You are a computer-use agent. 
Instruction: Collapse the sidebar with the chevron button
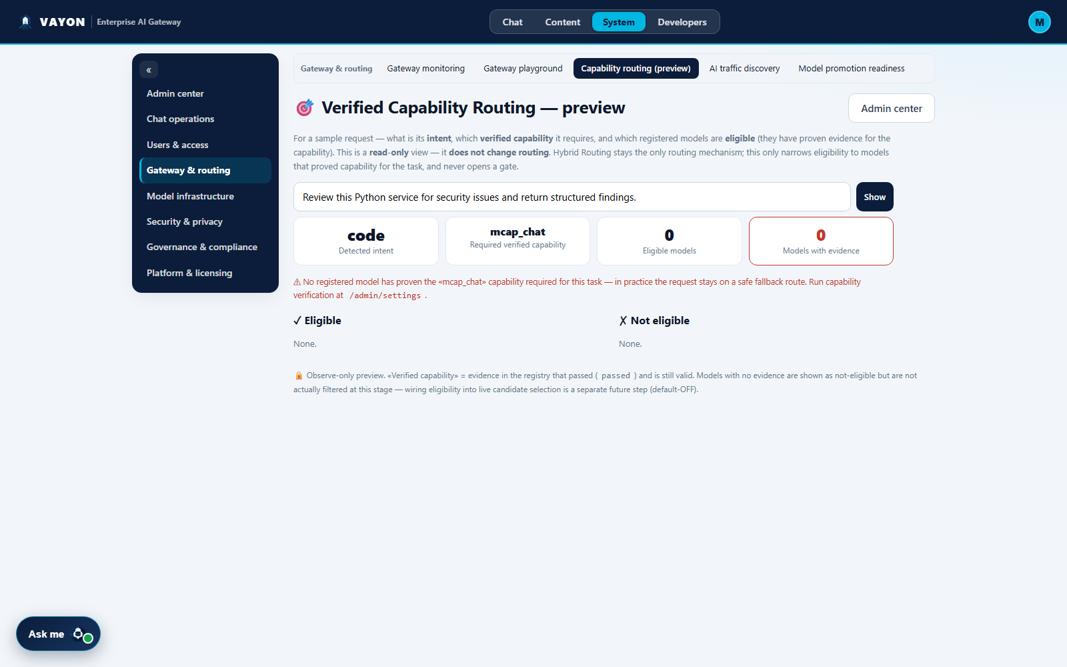(x=149, y=69)
